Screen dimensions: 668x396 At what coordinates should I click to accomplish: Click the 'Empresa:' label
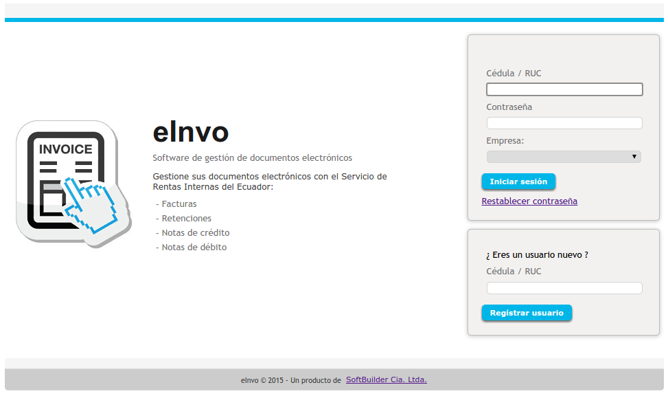click(x=505, y=141)
